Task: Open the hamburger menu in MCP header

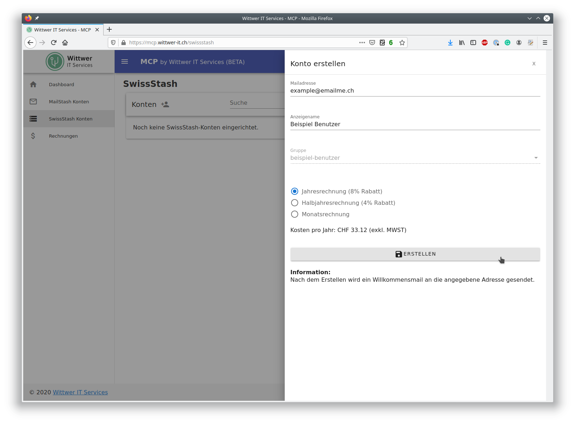Action: 125,61
